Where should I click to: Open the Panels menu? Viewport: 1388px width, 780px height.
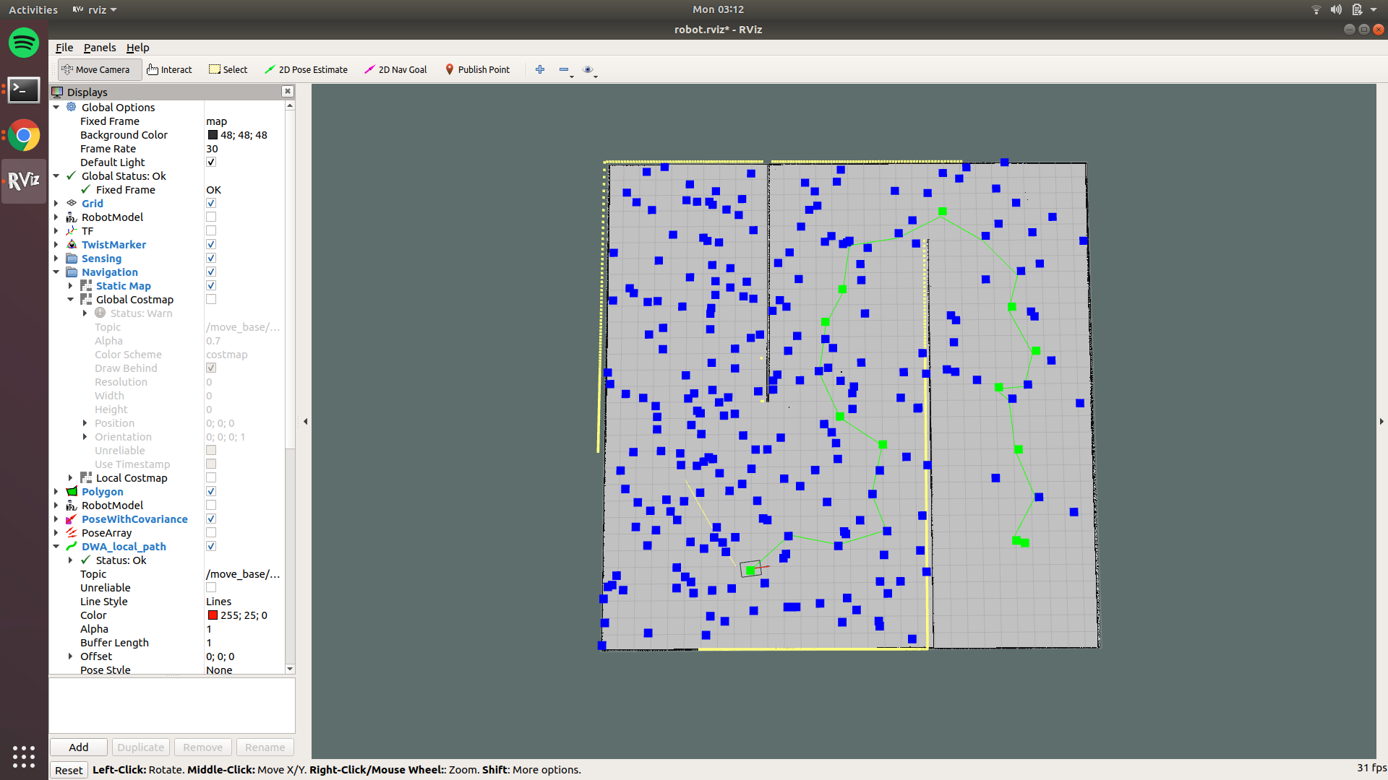(100, 48)
